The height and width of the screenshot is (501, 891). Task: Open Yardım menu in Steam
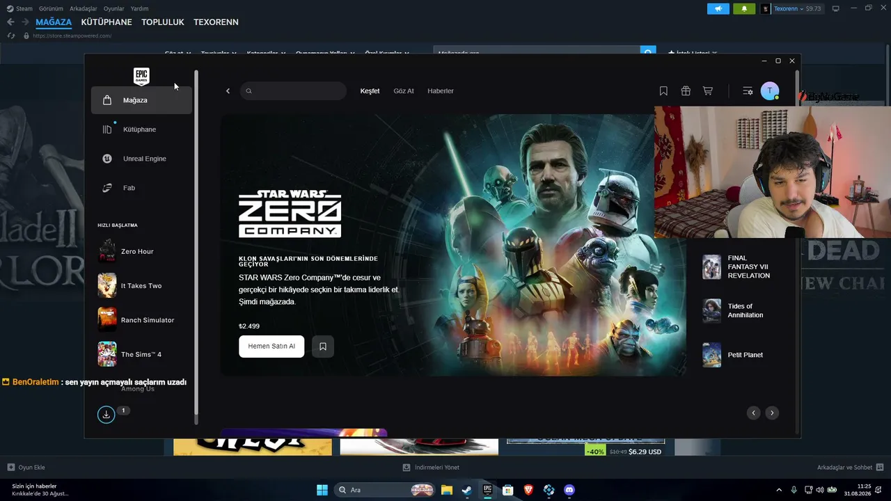click(139, 9)
